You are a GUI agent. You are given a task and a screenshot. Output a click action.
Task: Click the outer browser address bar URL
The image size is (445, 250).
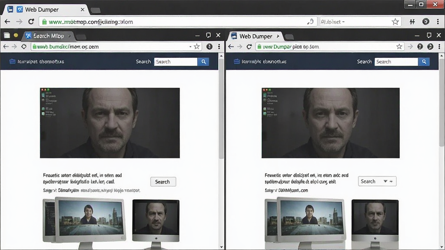tap(91, 22)
